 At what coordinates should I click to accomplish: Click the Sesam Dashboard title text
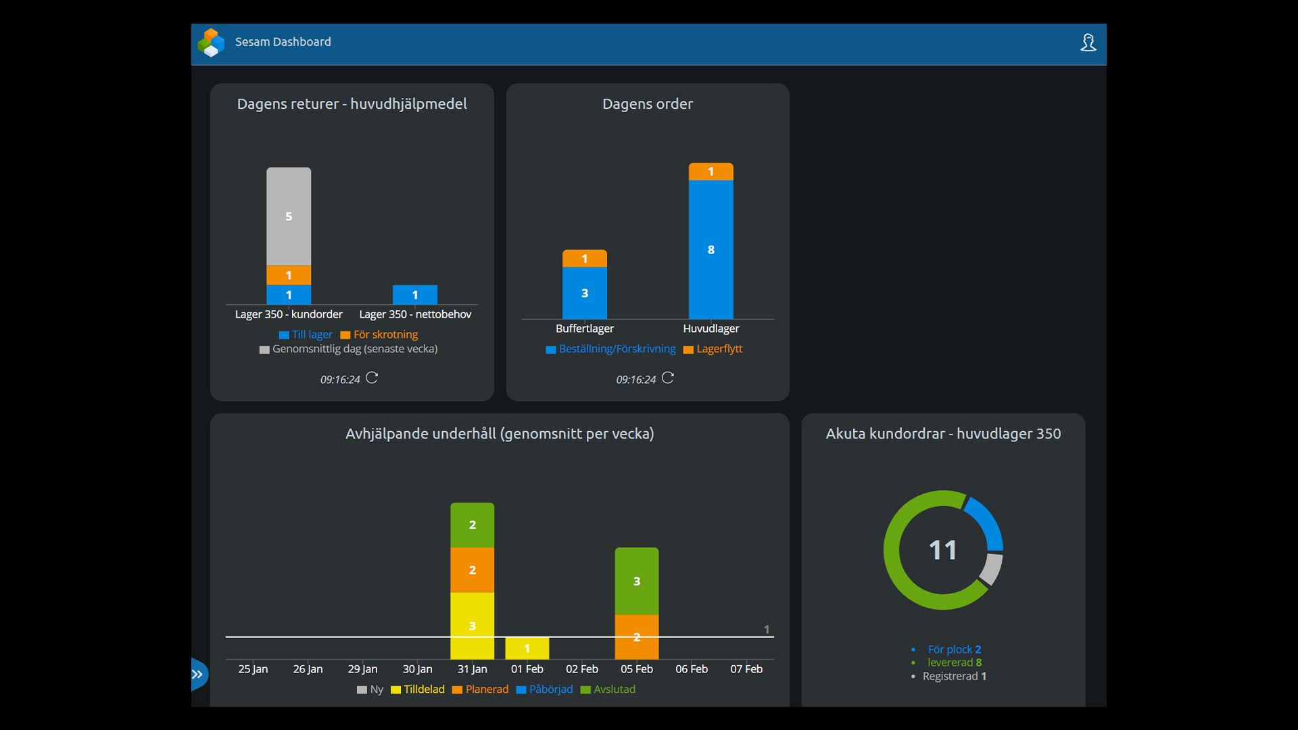[x=283, y=42]
